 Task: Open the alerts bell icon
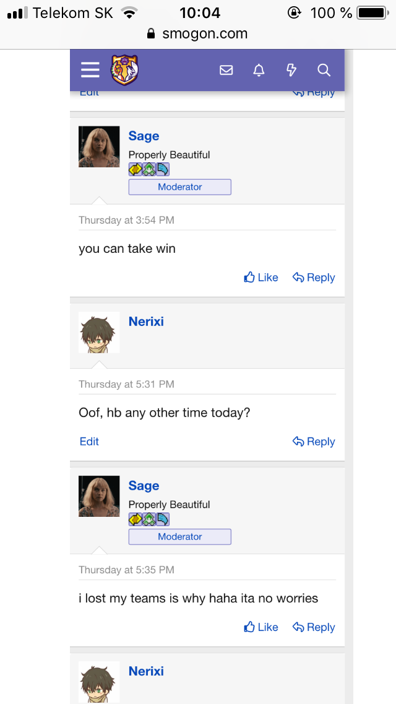point(259,70)
